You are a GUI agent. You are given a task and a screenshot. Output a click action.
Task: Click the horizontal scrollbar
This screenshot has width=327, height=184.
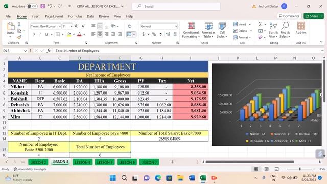(x=250, y=162)
